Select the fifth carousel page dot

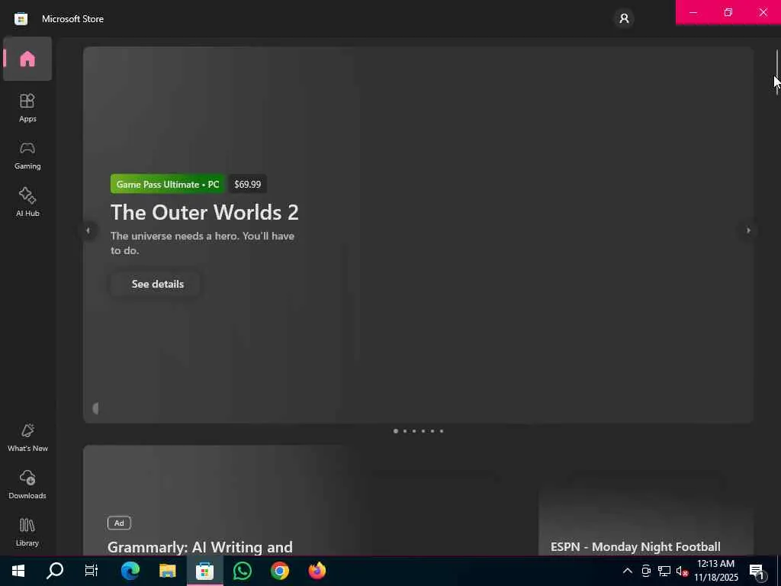(x=432, y=431)
